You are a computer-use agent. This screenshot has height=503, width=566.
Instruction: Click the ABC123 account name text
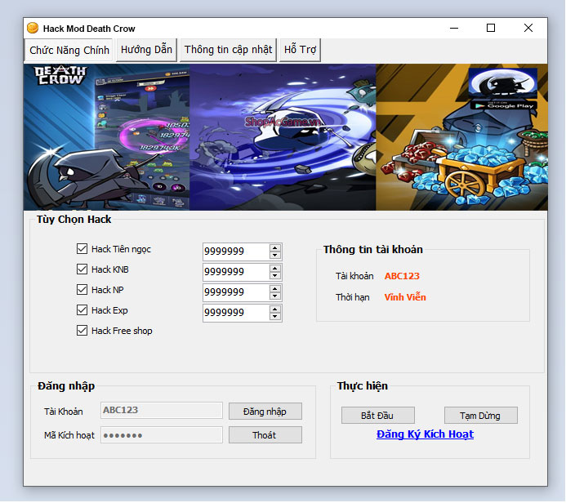tap(402, 276)
